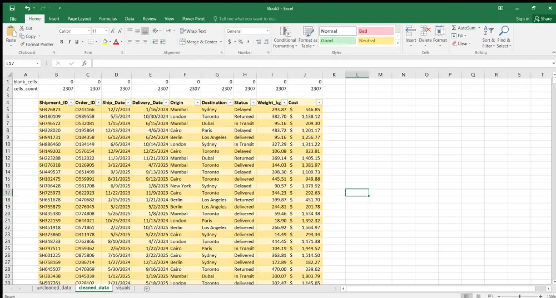Open Find & Select menu
Viewport: 556px width, 298px height.
pos(504,37)
